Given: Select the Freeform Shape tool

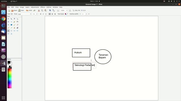Looking at the screenshot, I should [x=11, y=34].
